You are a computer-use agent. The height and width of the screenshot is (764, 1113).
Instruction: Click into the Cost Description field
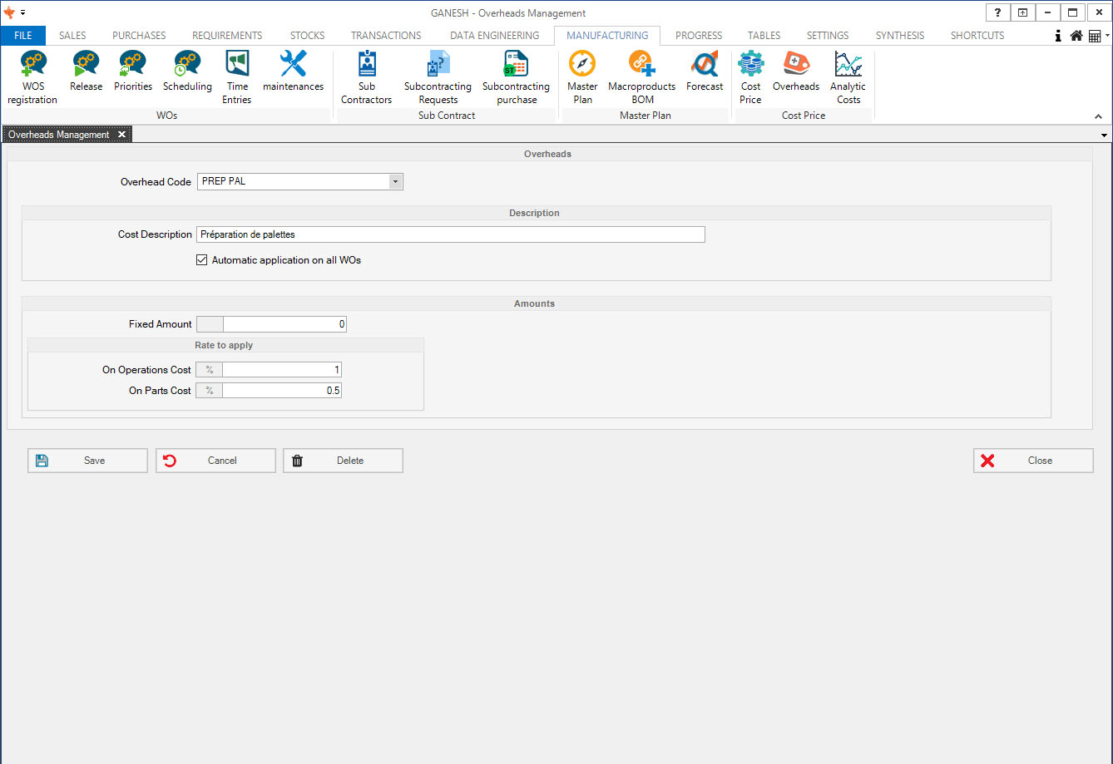click(450, 234)
